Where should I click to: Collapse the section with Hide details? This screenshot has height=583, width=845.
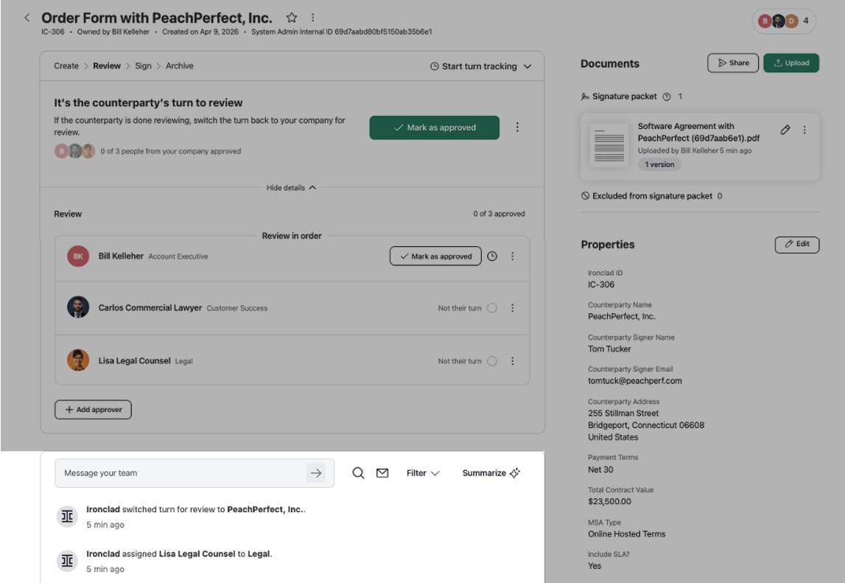pos(291,188)
